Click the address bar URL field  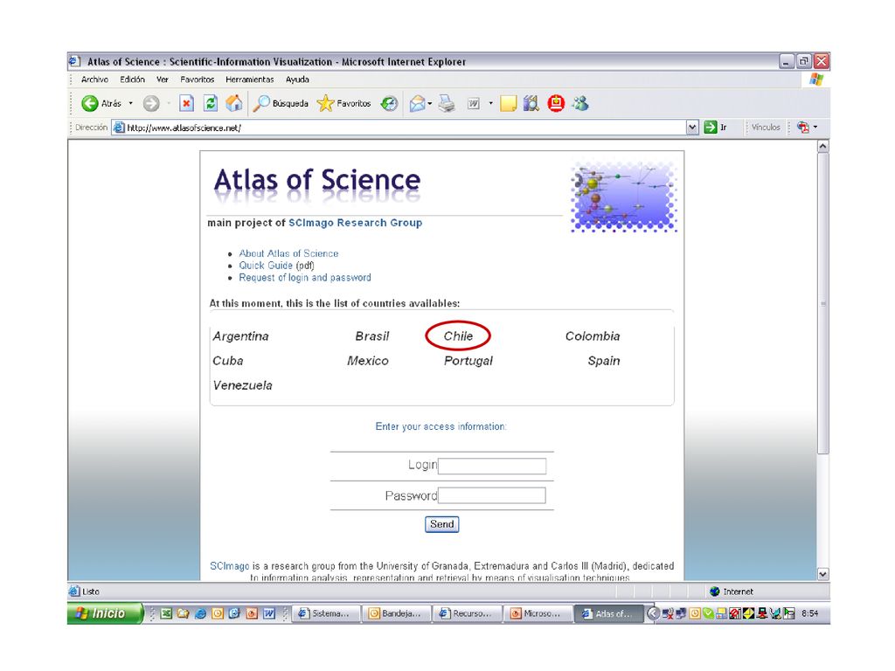coord(399,128)
